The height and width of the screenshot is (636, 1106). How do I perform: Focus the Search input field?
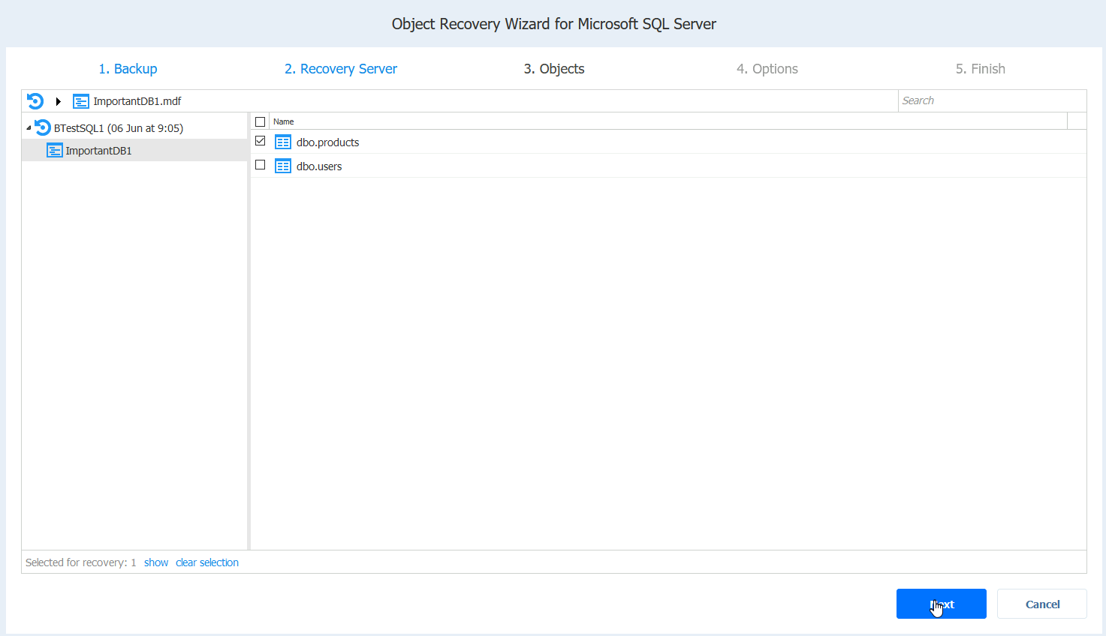992,100
